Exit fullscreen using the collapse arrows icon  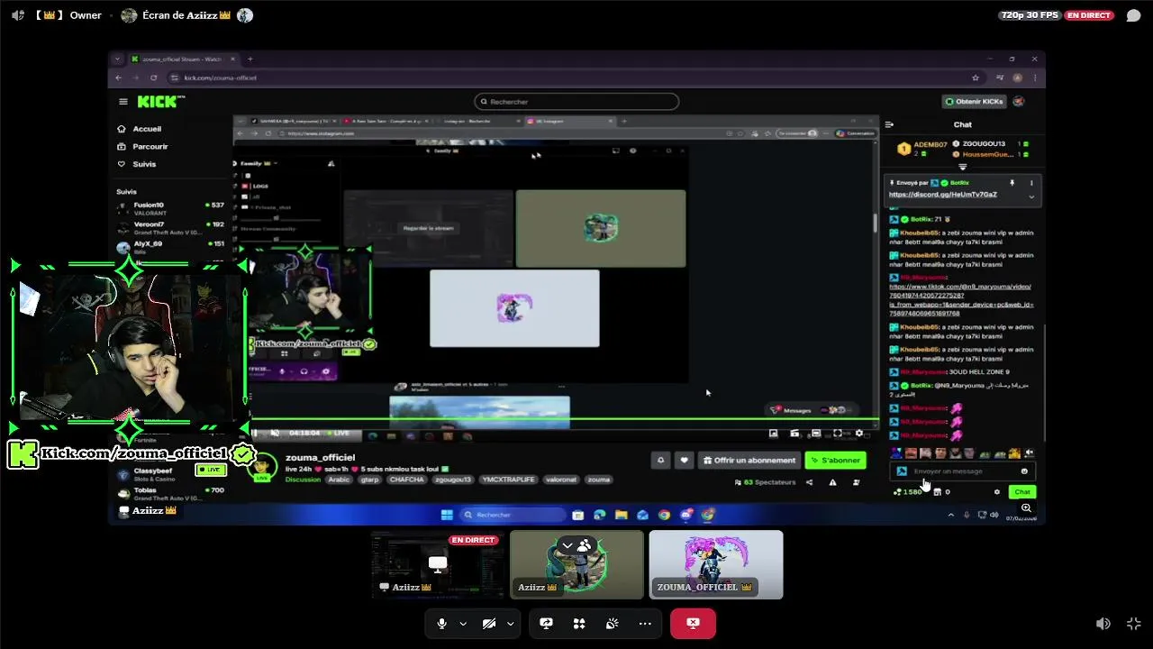[x=1133, y=623]
